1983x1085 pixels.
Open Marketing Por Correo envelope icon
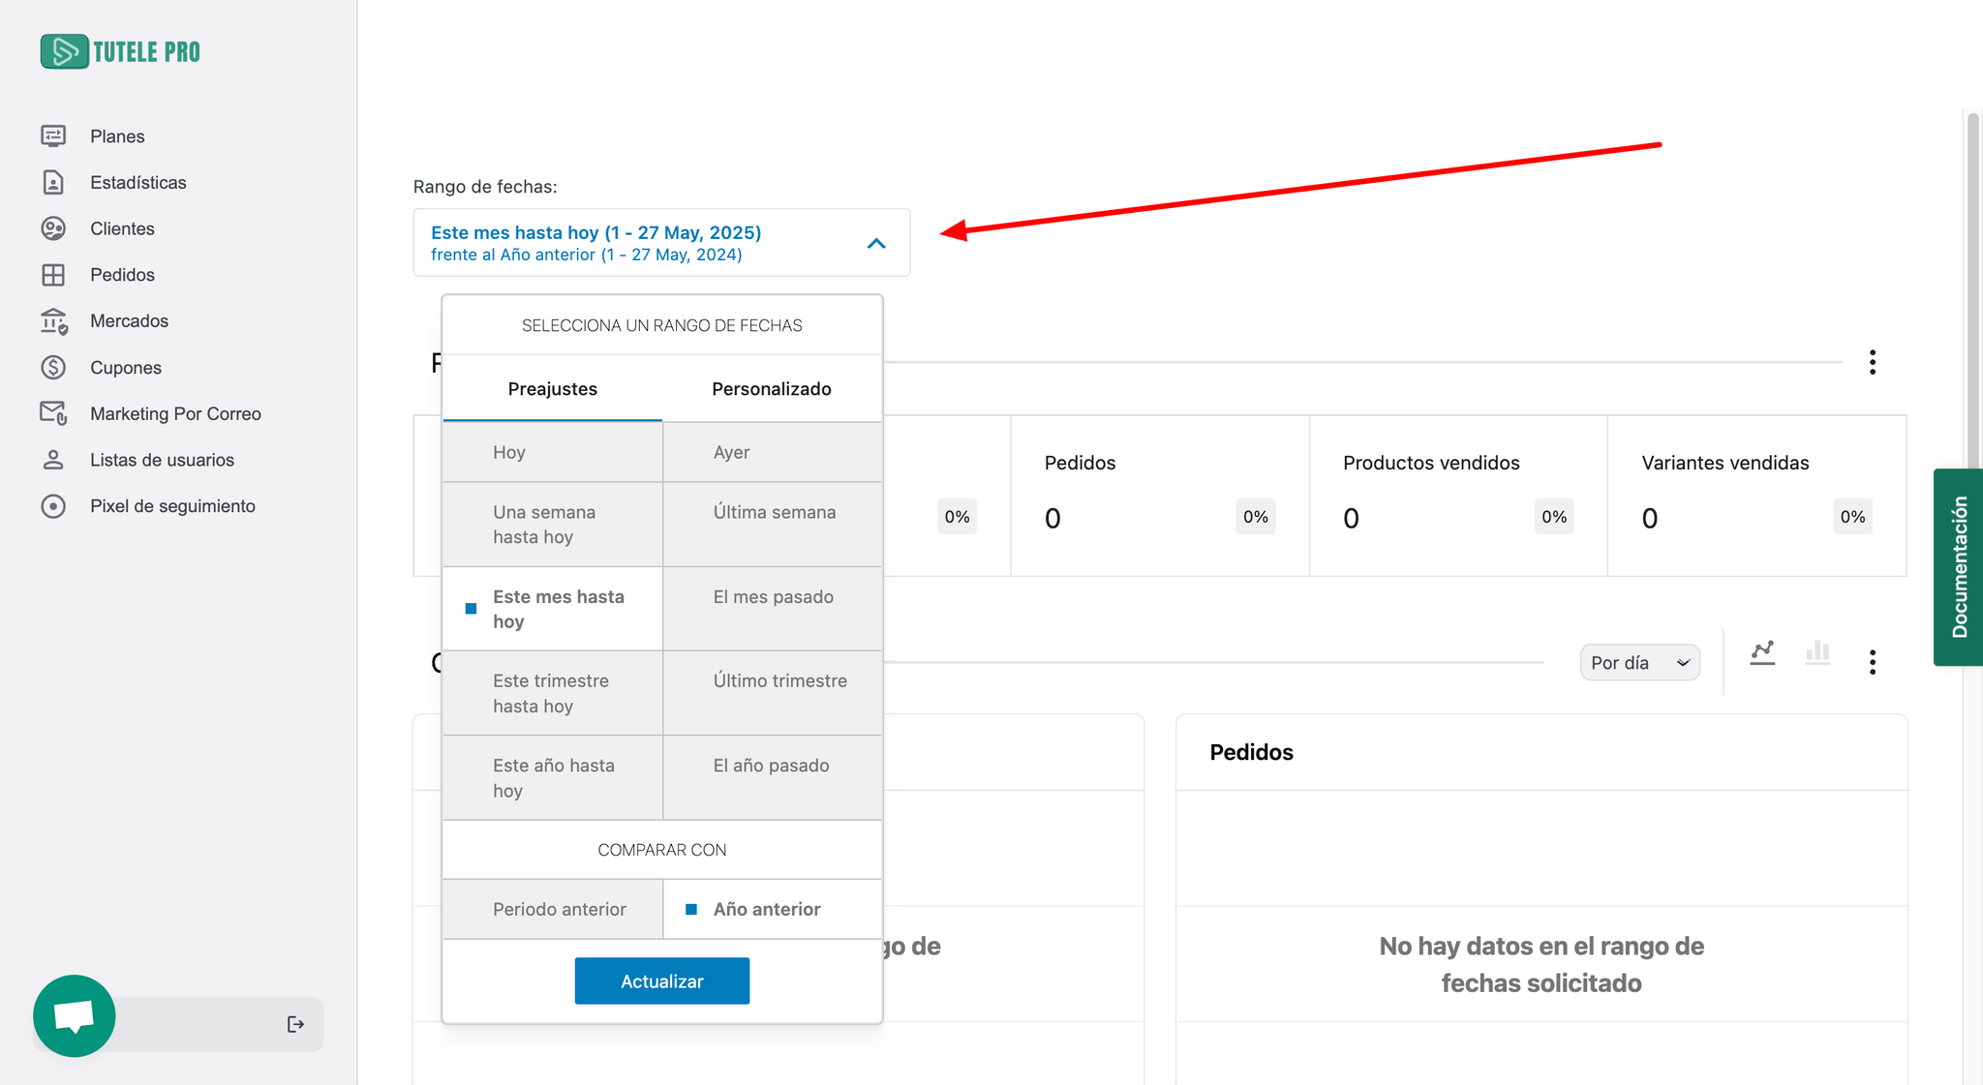(53, 413)
